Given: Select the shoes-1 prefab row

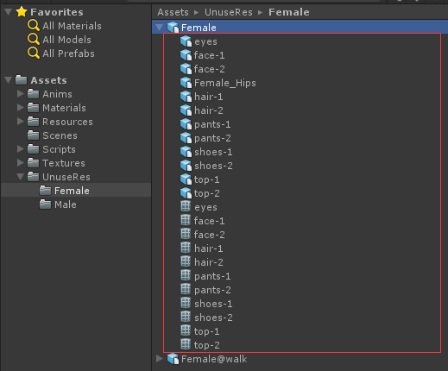Looking at the screenshot, I should [301, 152].
